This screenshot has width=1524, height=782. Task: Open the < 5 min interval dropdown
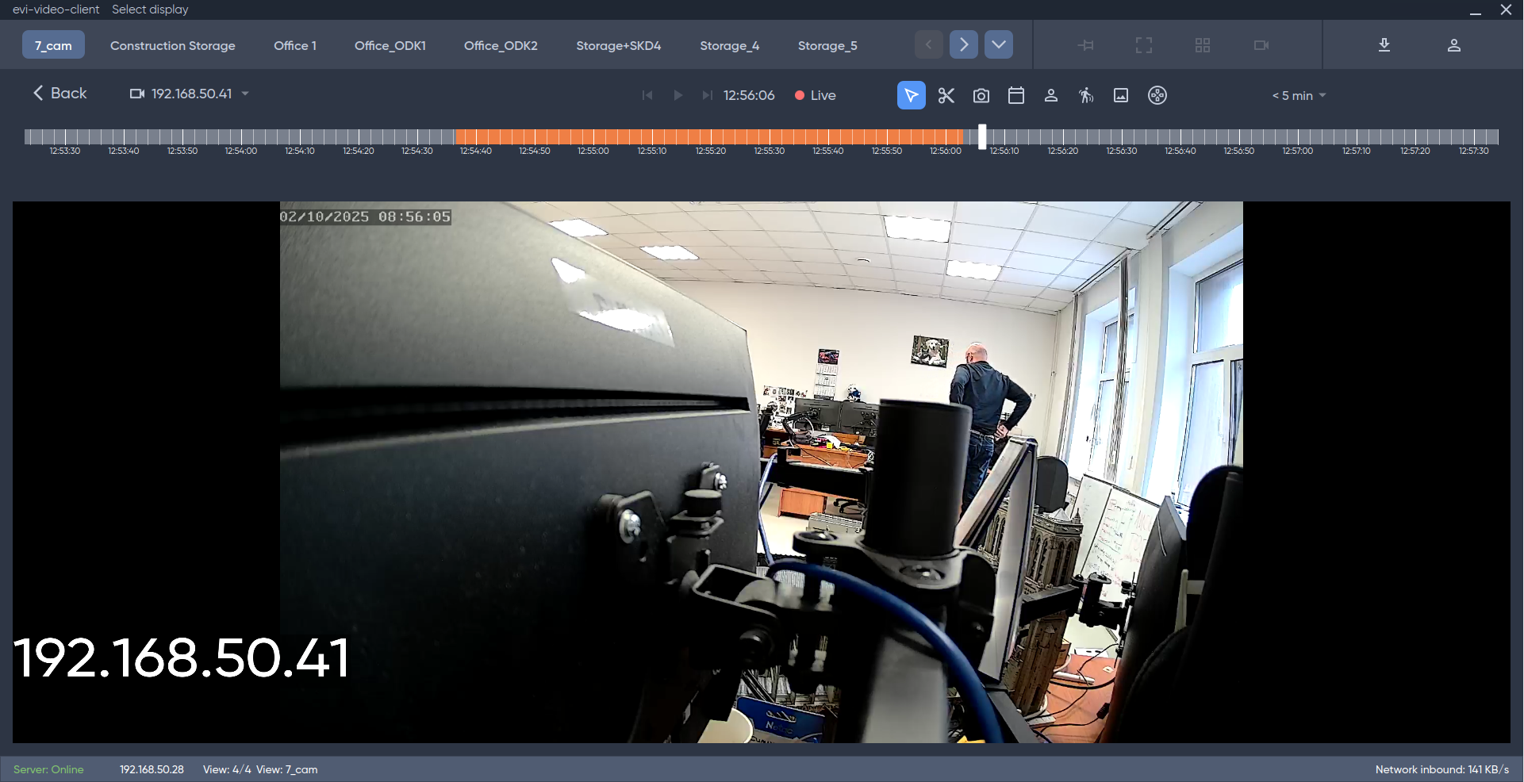point(1299,95)
